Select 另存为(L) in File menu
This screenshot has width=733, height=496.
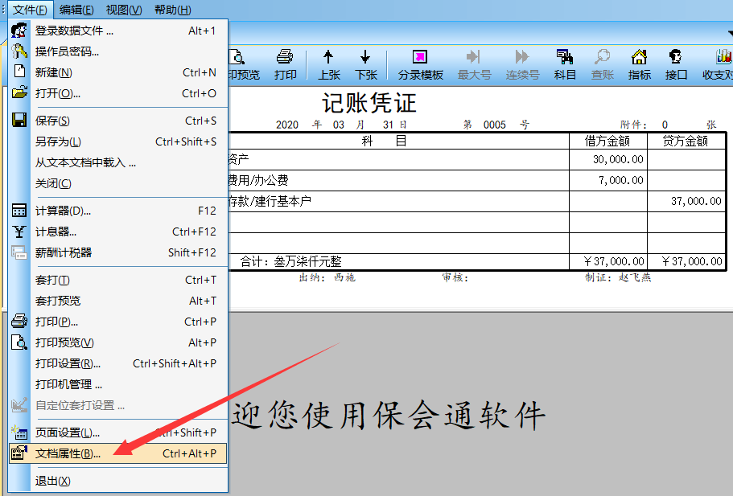click(x=58, y=141)
